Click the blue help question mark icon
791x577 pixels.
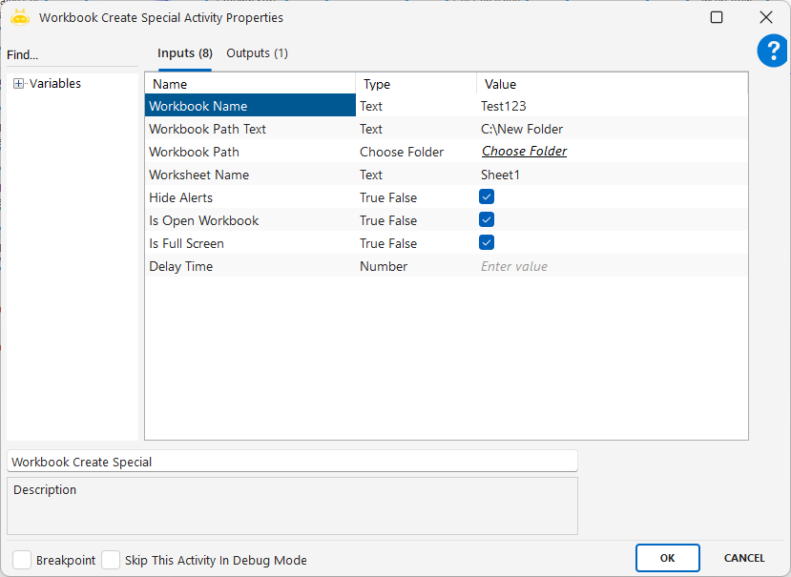tap(772, 52)
